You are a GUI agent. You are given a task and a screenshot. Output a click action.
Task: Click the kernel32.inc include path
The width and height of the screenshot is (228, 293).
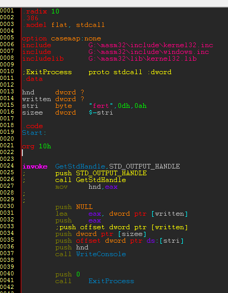(x=151, y=45)
